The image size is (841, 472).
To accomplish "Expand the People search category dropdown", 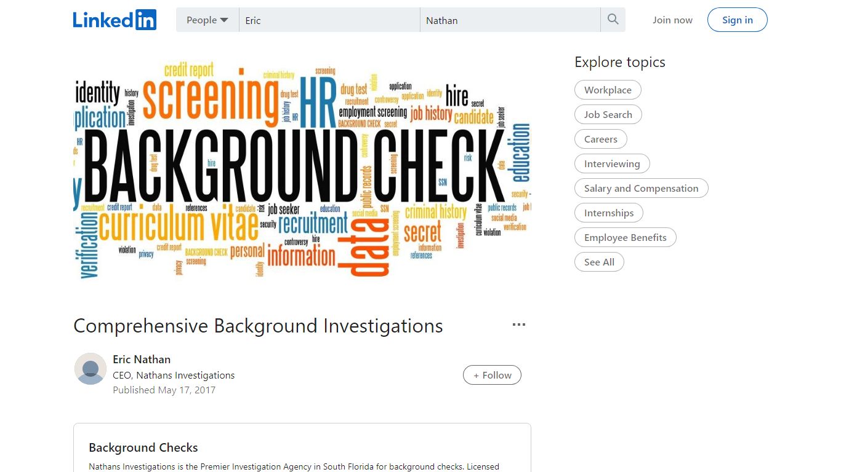I will click(x=207, y=20).
